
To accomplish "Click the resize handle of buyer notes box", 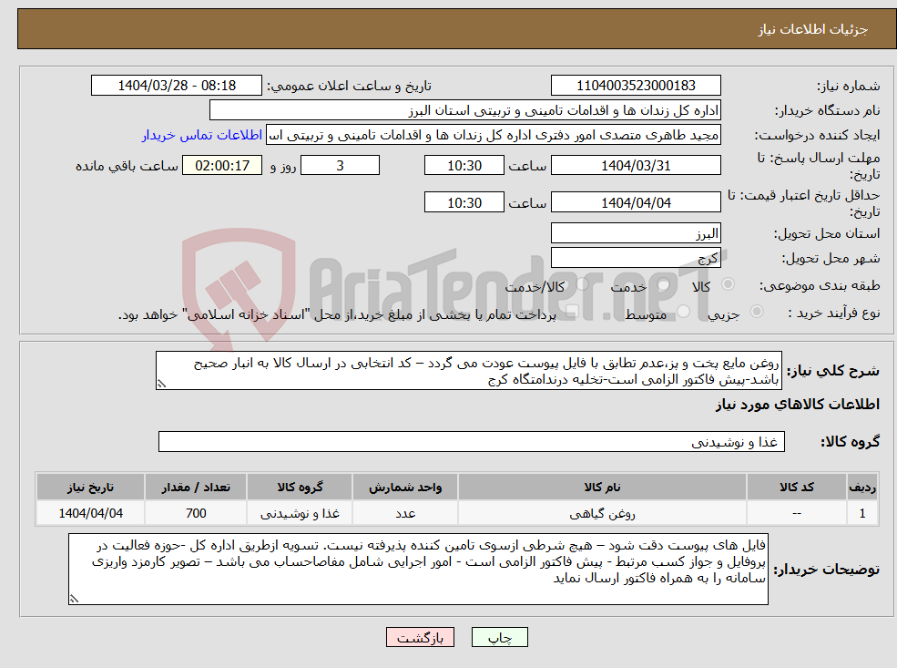I will coord(74,599).
